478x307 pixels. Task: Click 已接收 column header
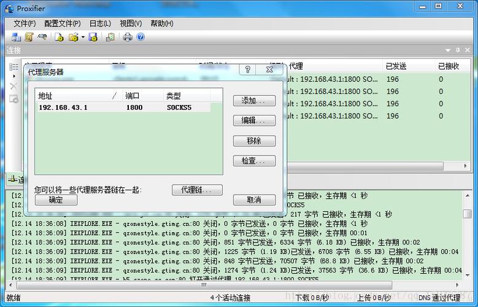click(452, 66)
